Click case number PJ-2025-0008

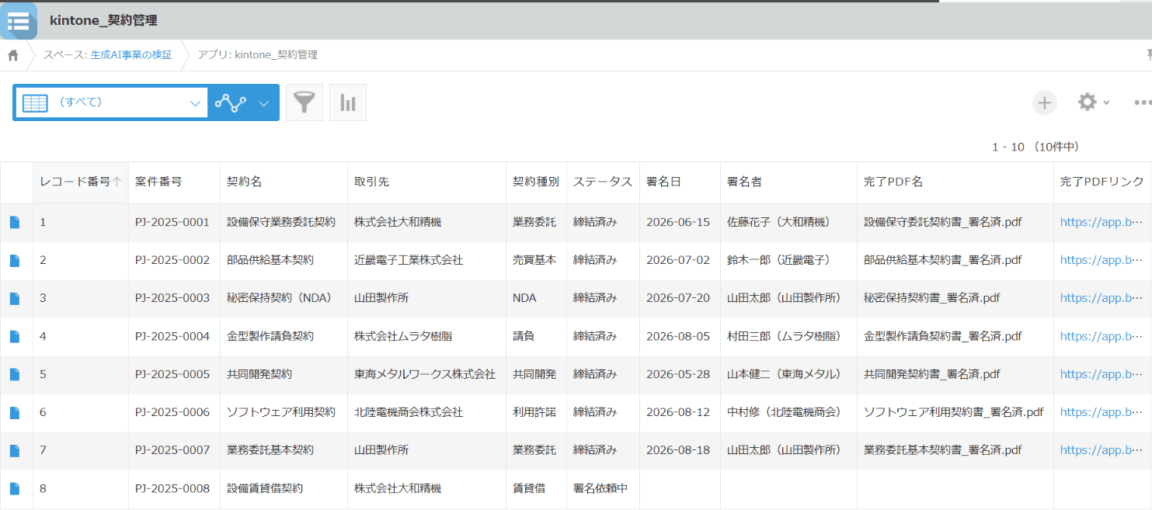coord(172,488)
